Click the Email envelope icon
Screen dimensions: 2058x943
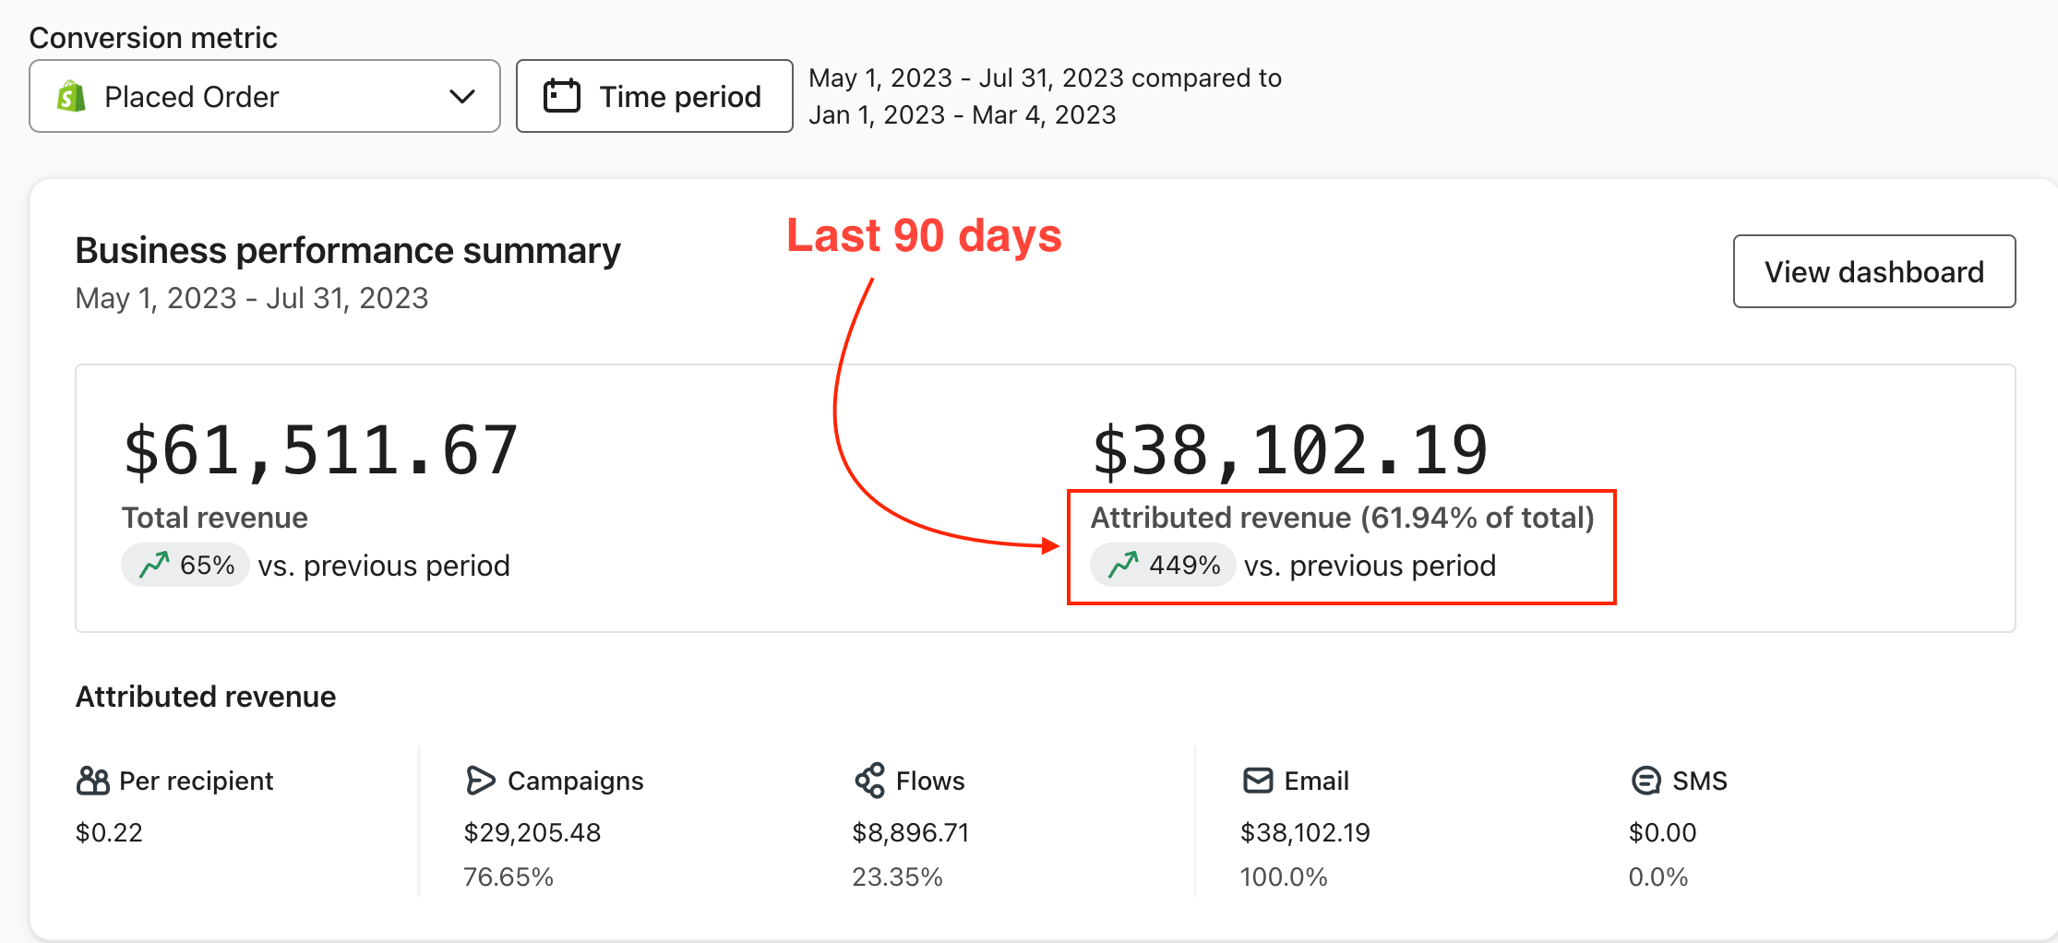[1258, 781]
